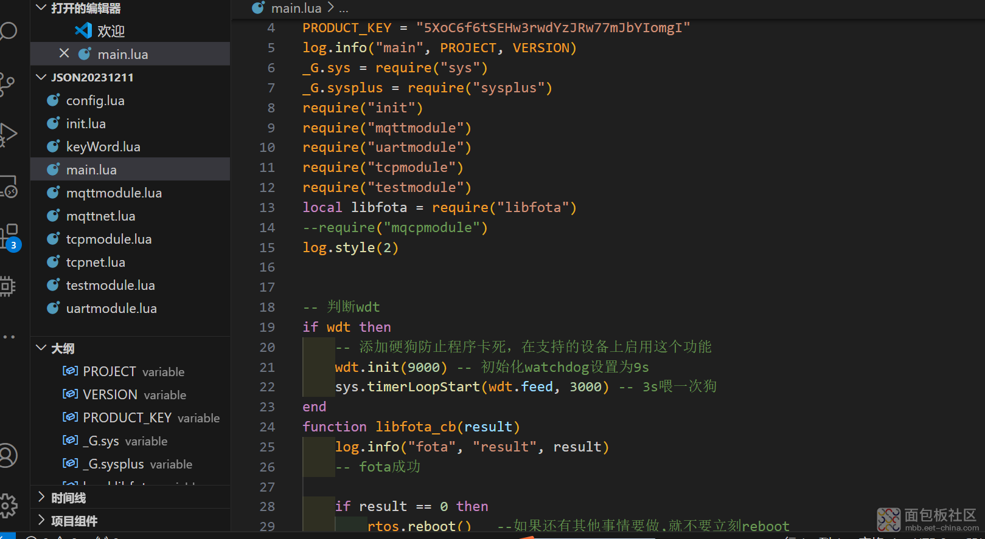Place cursor on PRODUCT_KEY assignment line
985x539 pixels.
tap(496, 28)
